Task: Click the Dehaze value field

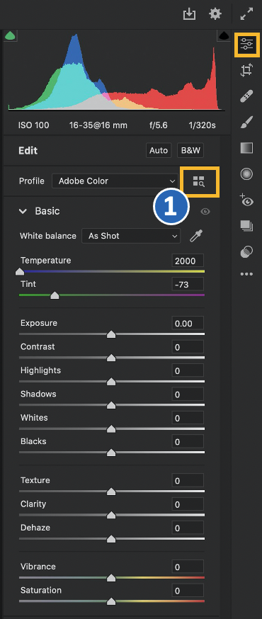Action: 188,528
